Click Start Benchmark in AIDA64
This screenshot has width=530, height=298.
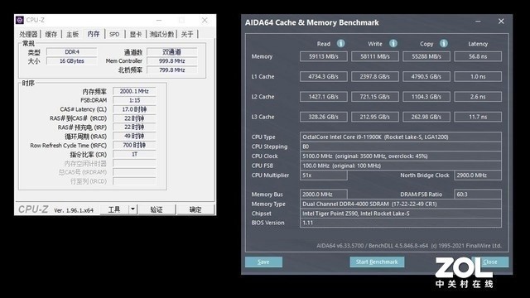377,262
